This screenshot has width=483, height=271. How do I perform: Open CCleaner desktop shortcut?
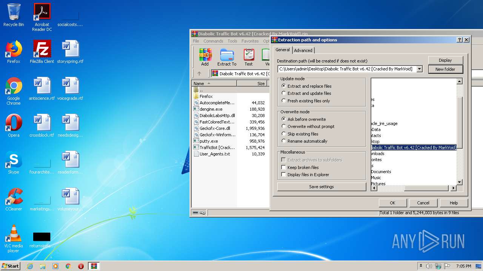click(14, 199)
